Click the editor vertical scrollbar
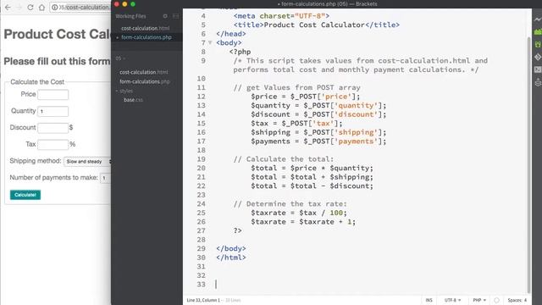The image size is (542, 305). tap(528, 164)
